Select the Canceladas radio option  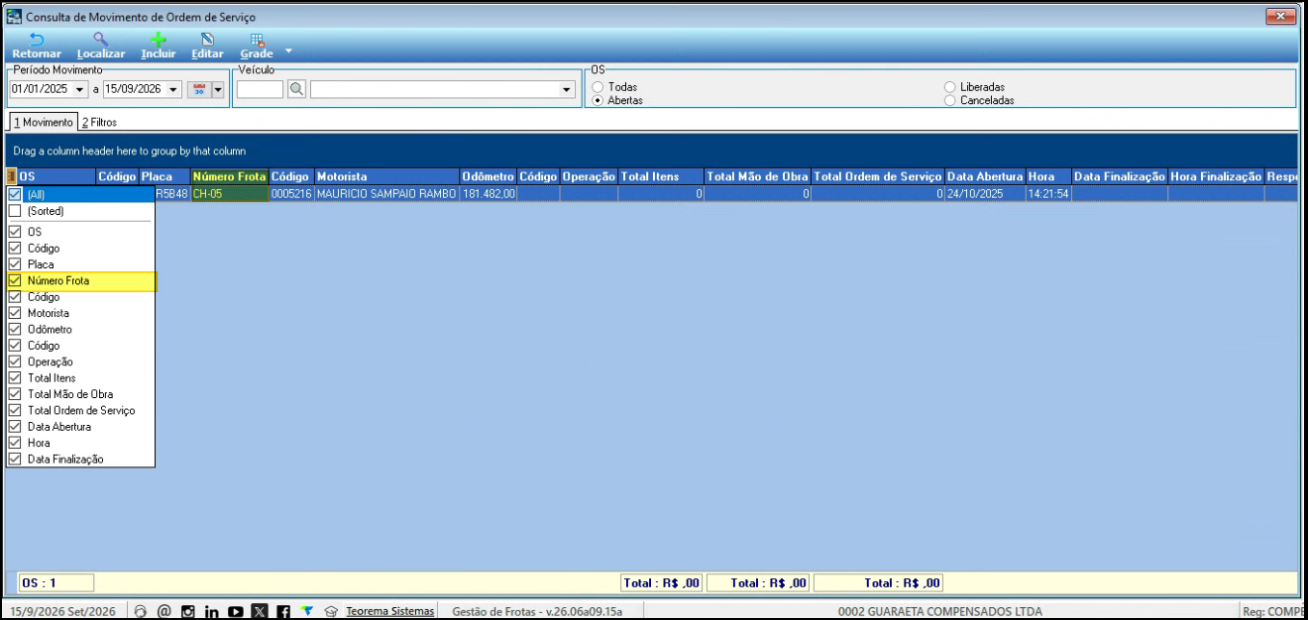(x=950, y=100)
